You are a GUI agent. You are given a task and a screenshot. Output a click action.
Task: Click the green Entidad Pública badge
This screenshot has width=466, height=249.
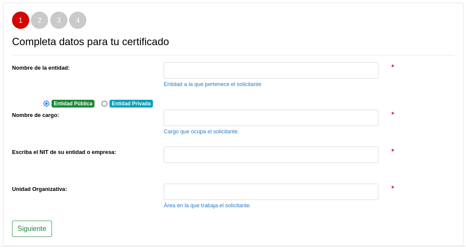(73, 104)
